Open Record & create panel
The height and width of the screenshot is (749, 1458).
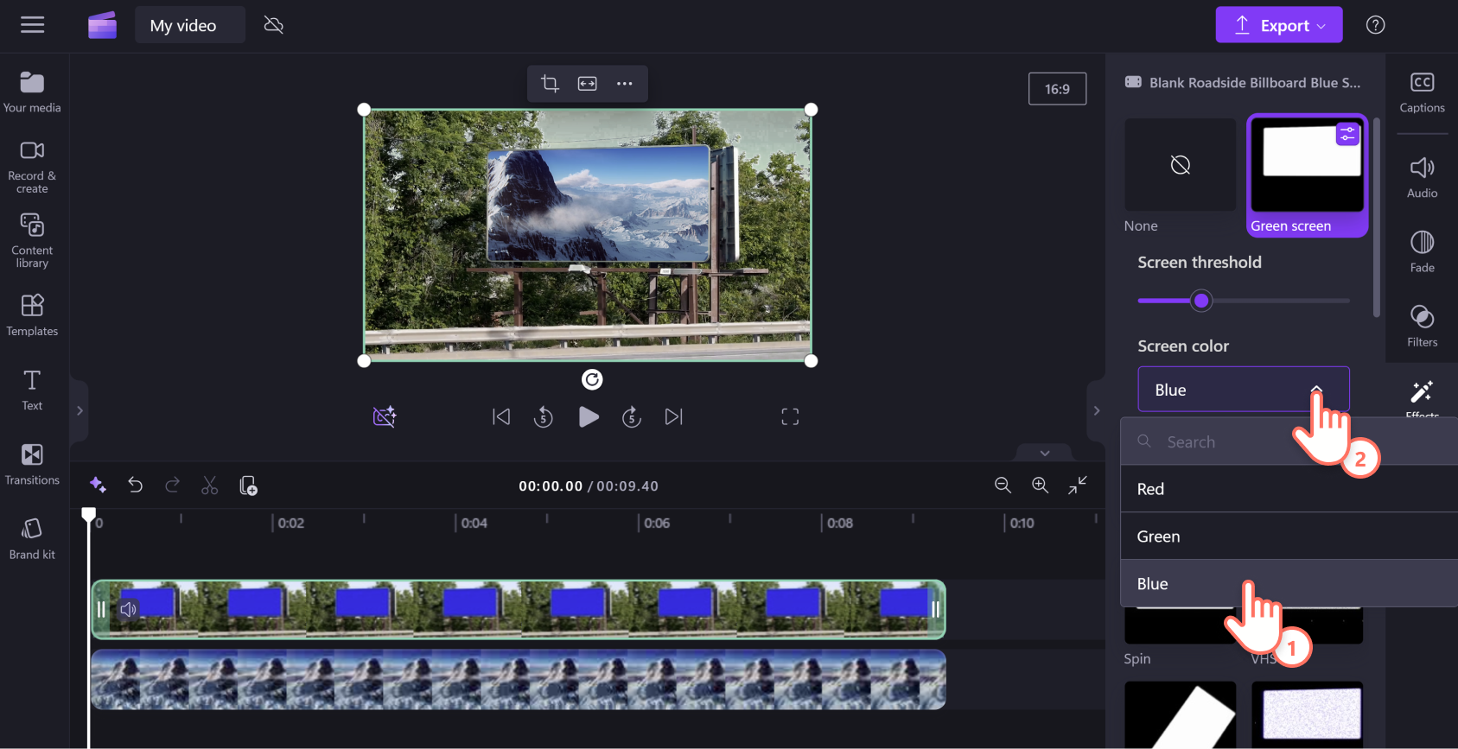pyautogui.click(x=32, y=168)
